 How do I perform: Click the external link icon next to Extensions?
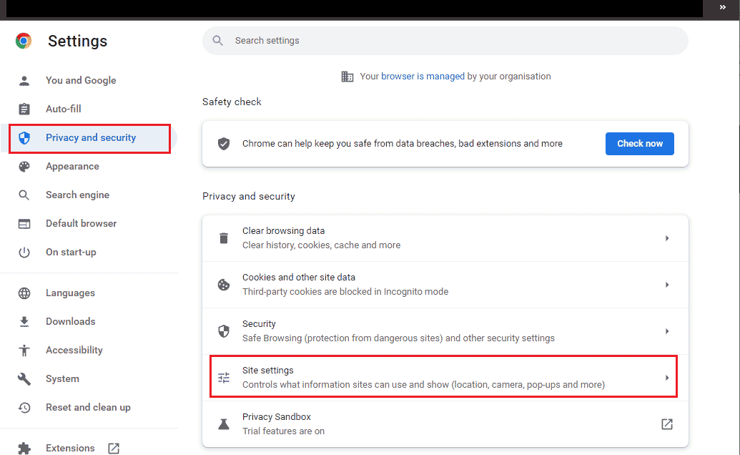114,449
